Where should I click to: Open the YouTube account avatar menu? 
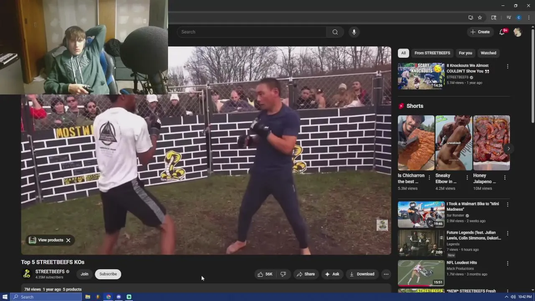517,32
